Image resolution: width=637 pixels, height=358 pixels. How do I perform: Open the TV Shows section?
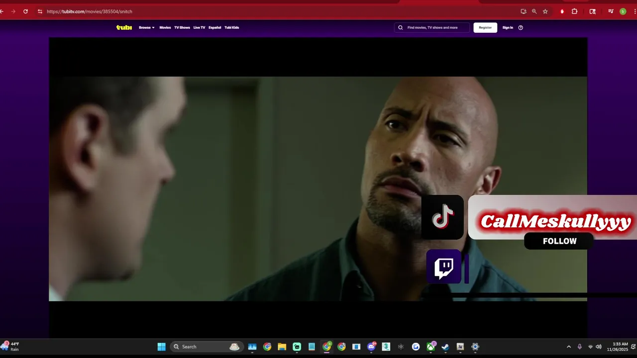coord(182,27)
